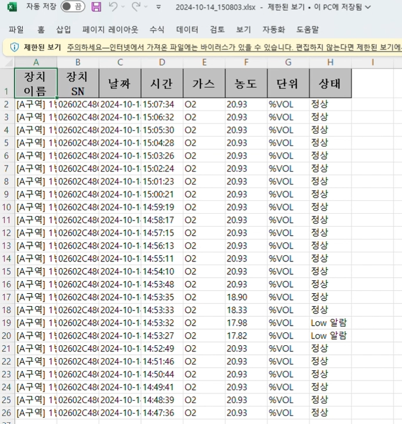This screenshot has height=424, width=402.
Task: Click the 상태 header cell
Action: (330, 83)
